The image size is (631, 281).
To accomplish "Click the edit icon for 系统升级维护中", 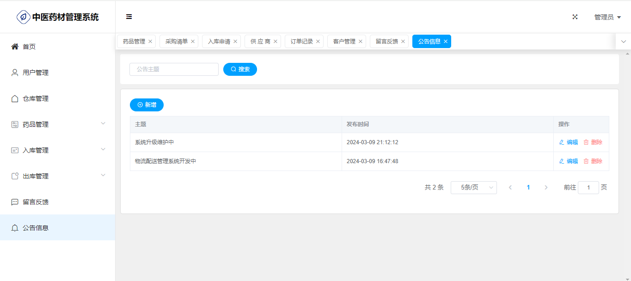I will pos(562,142).
